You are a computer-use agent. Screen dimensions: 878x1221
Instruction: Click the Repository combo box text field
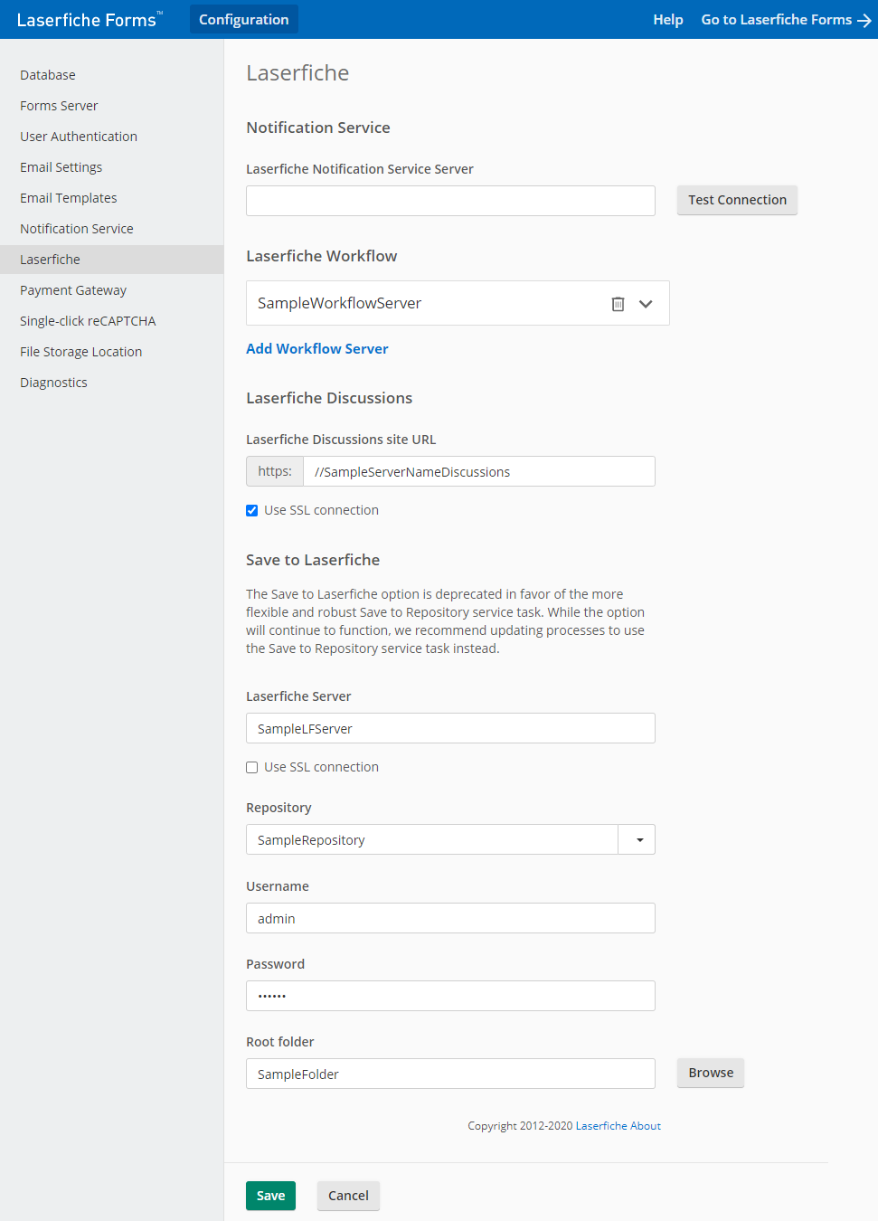(432, 840)
